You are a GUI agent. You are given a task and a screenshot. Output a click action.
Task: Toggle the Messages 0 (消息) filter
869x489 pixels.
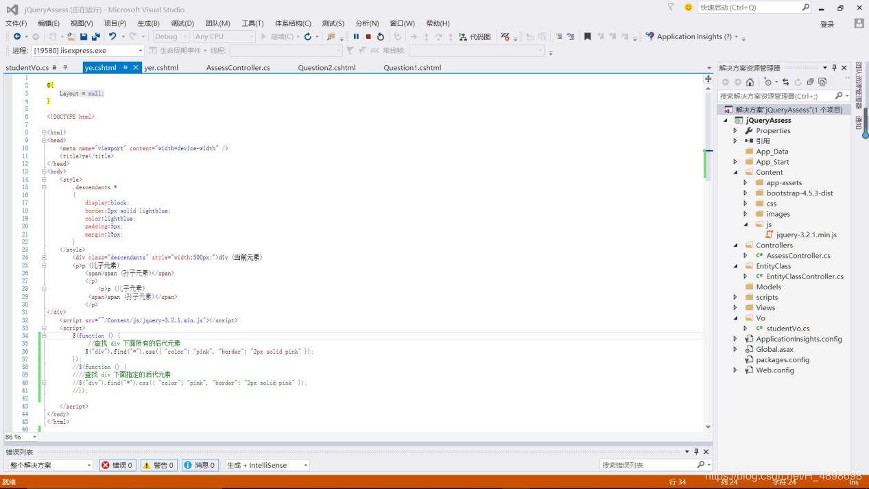(x=200, y=465)
